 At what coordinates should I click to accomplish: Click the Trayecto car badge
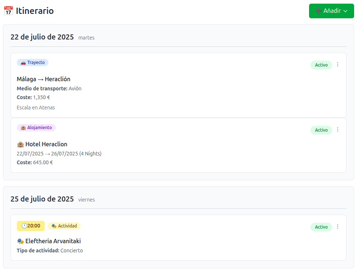(33, 63)
